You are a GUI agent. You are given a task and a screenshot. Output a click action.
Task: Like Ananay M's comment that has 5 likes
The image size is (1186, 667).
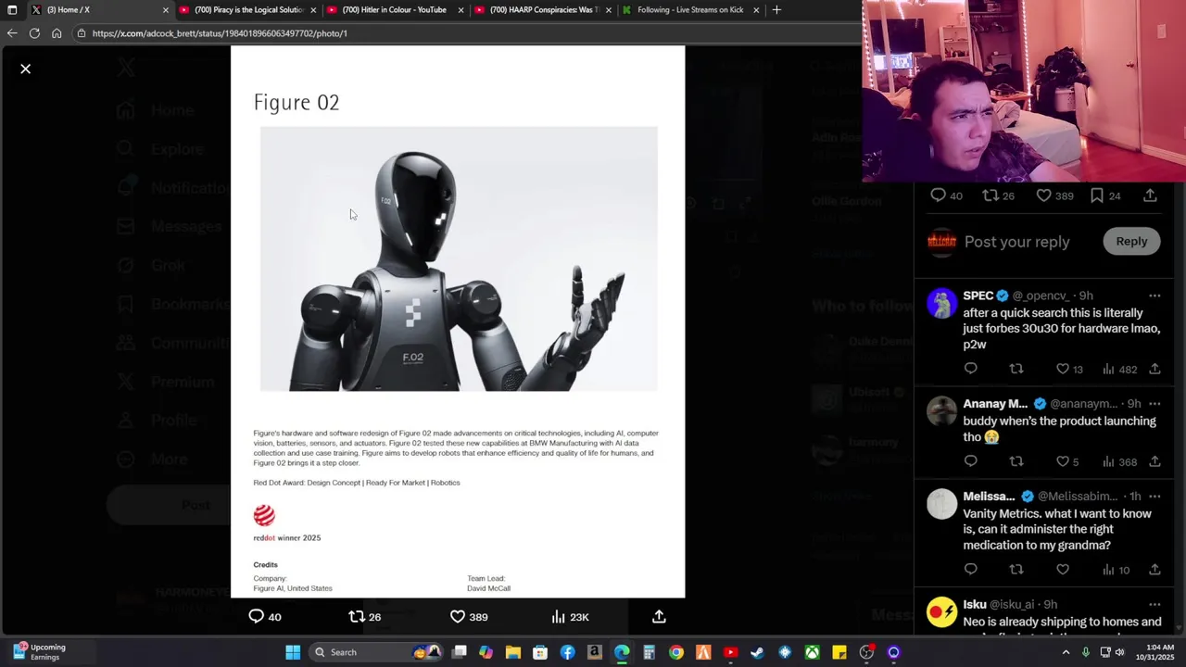[1063, 461]
